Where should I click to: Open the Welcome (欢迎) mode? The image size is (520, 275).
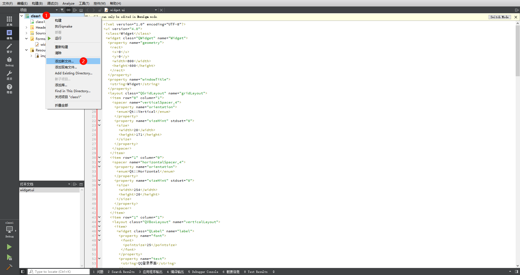tap(9, 21)
